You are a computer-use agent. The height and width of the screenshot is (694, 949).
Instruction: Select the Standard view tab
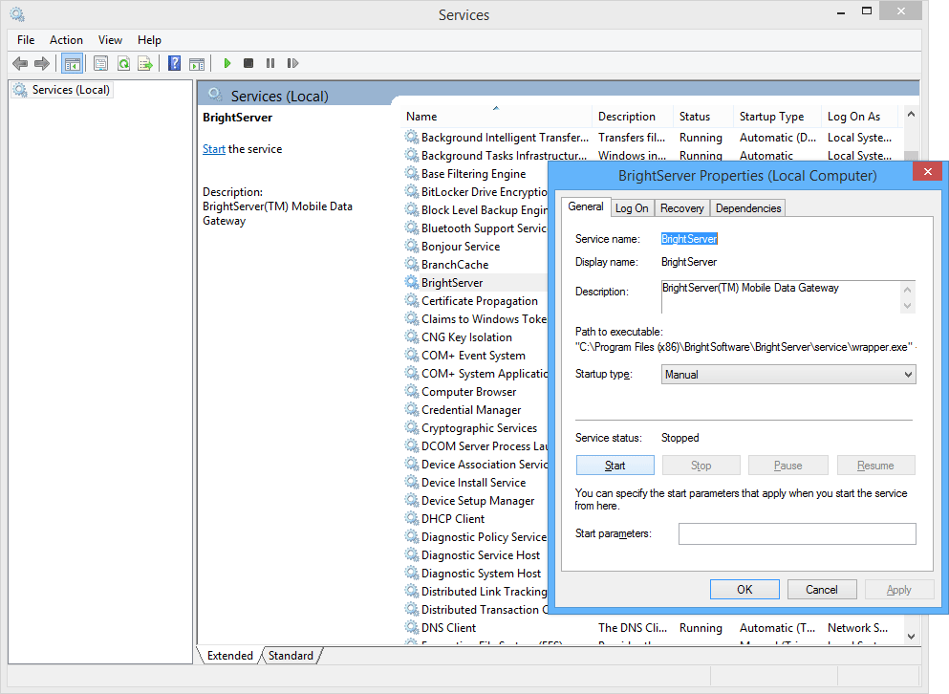click(291, 656)
